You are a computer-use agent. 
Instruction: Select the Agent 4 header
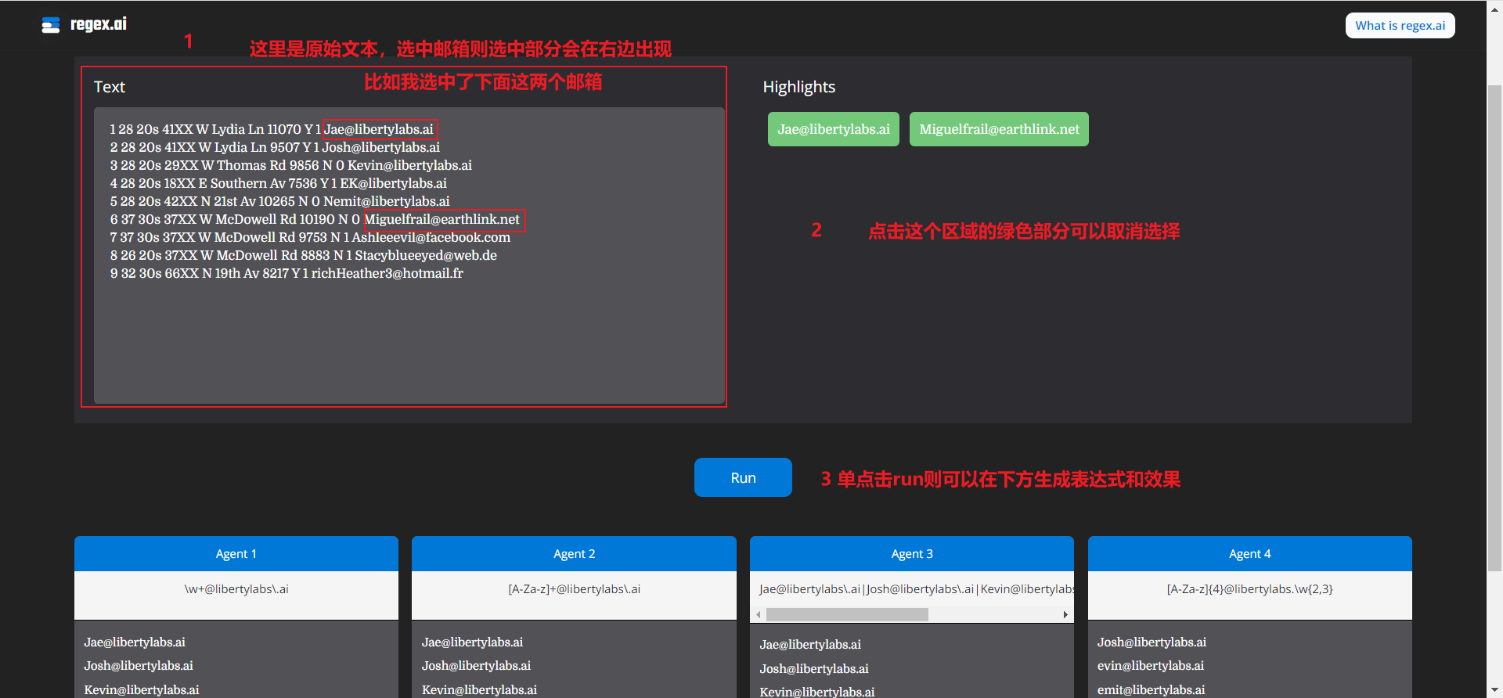pyautogui.click(x=1249, y=553)
